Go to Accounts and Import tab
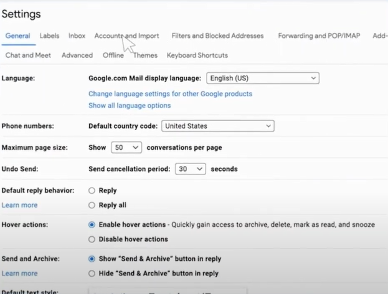Screen dimensions: 388x294 click(x=126, y=36)
